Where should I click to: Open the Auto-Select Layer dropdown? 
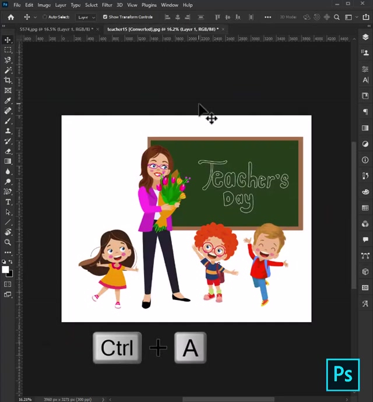(x=86, y=17)
